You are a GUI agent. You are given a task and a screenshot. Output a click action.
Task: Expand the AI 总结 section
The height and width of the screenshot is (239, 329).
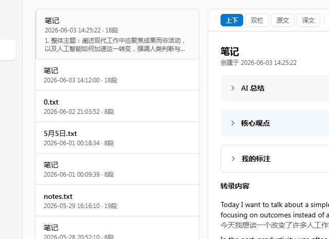pos(275,88)
